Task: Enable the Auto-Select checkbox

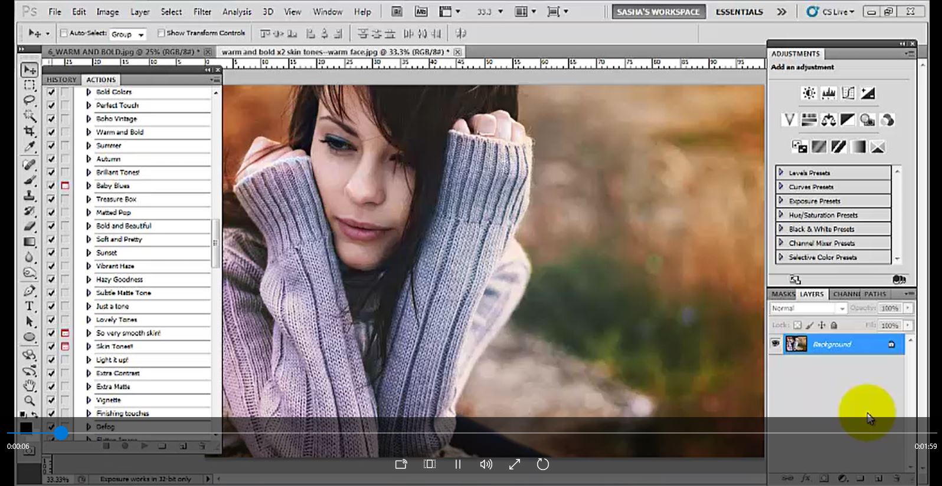Action: (64, 33)
